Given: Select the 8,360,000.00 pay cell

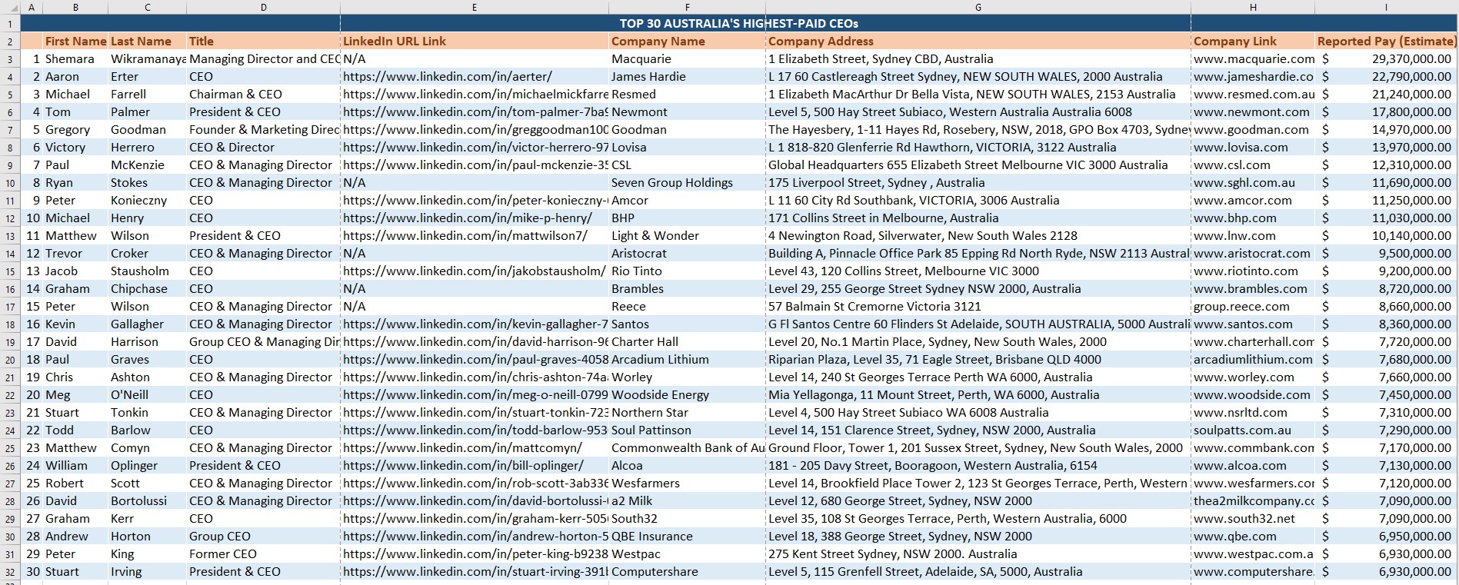Looking at the screenshot, I should coord(1386,324).
